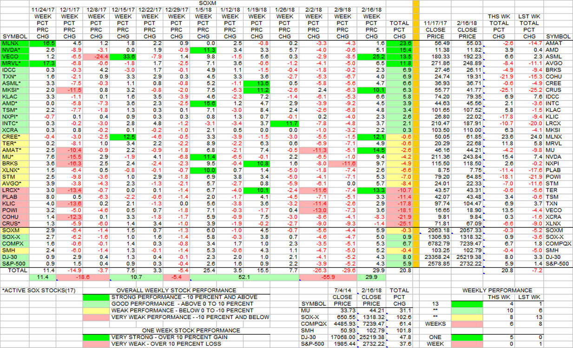Screen dimensions: 573x348
Task: Click the LST WK column header in upper table
Action: coord(529,16)
